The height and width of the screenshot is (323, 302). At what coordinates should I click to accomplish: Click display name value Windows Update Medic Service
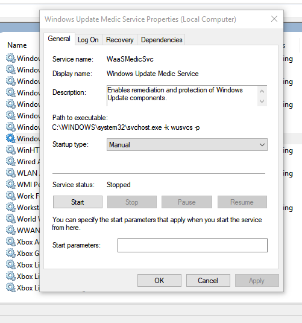(153, 74)
